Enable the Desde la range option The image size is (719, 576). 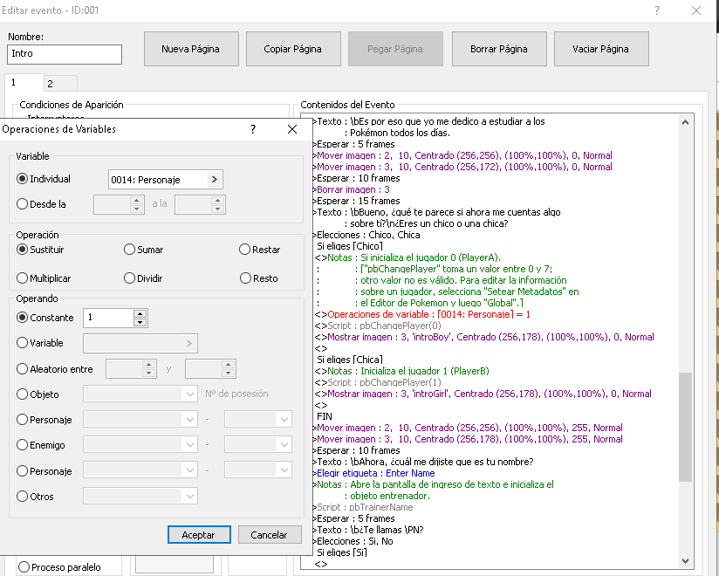pos(24,204)
